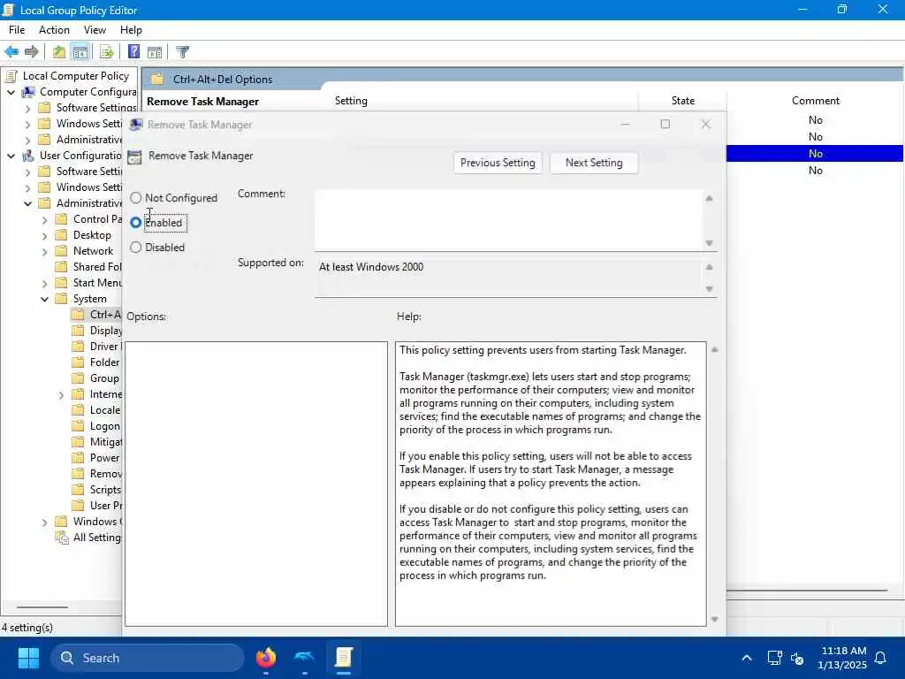Select the Disabled radio button

[135, 248]
